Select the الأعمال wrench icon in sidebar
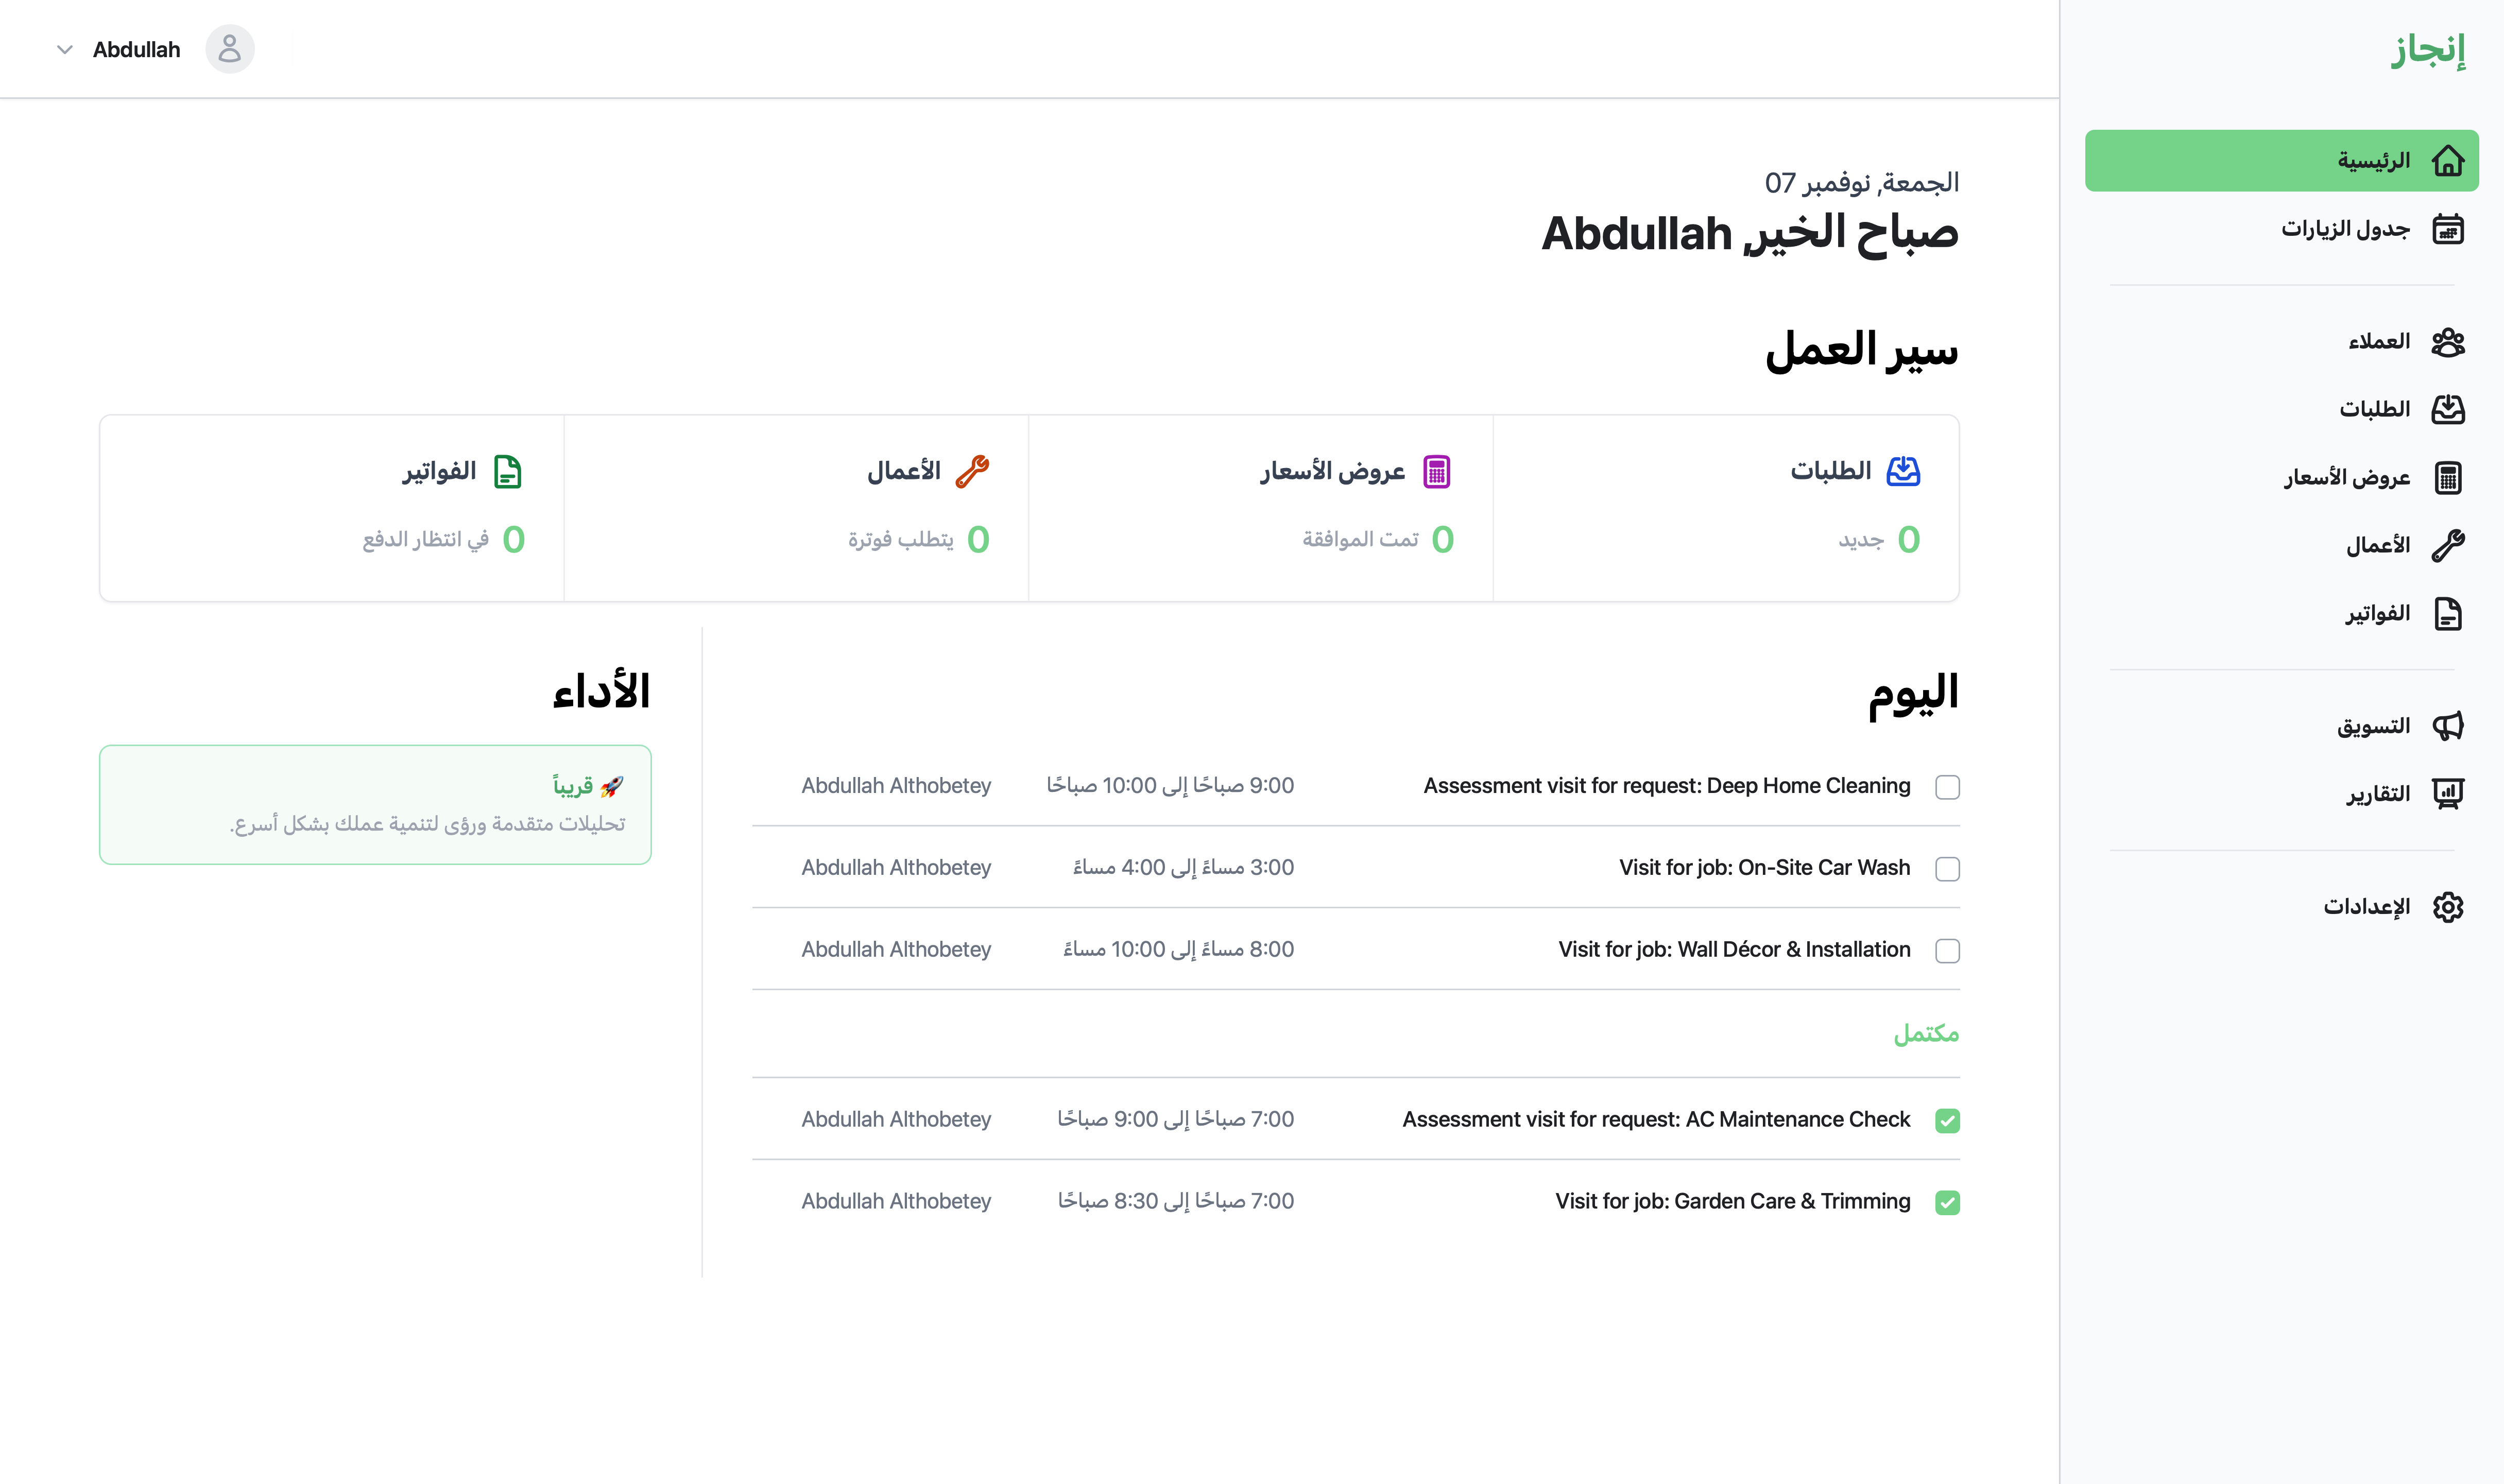This screenshot has width=2504, height=1484. 2448,544
